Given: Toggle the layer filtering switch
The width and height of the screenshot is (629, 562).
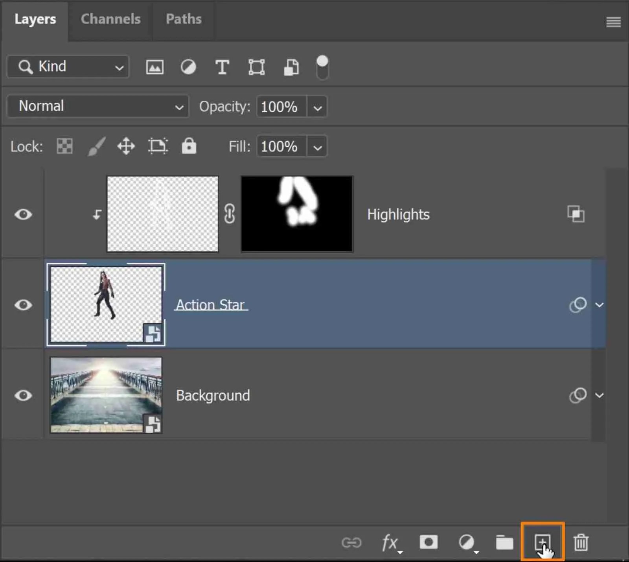Looking at the screenshot, I should click(x=322, y=67).
